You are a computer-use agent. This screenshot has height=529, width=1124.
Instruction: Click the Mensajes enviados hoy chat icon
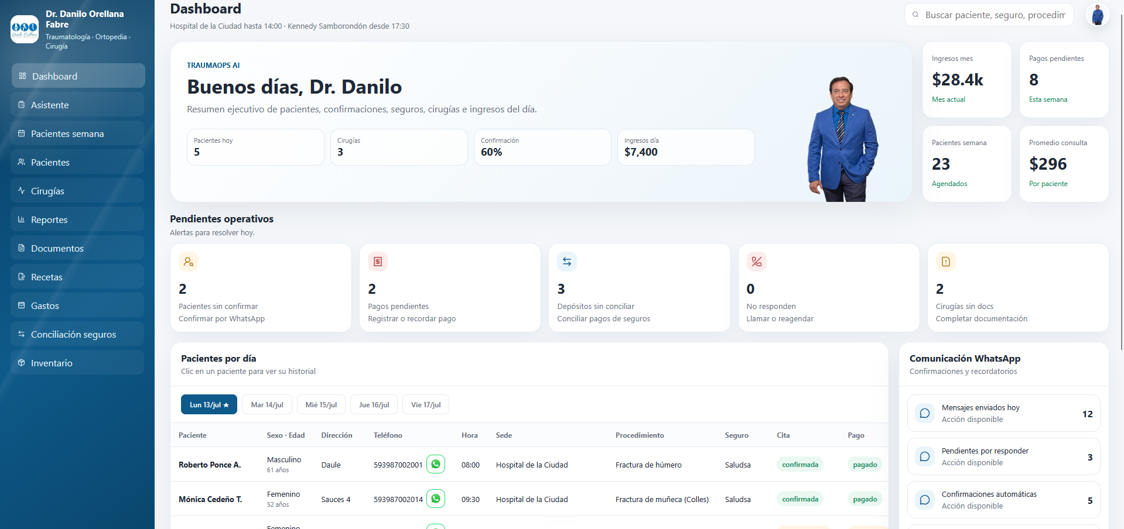(x=925, y=413)
